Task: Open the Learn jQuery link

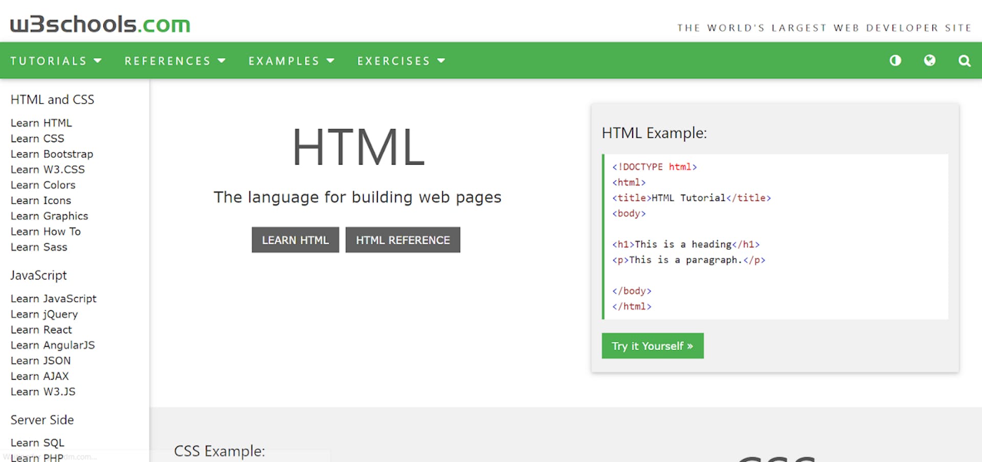Action: [x=44, y=314]
